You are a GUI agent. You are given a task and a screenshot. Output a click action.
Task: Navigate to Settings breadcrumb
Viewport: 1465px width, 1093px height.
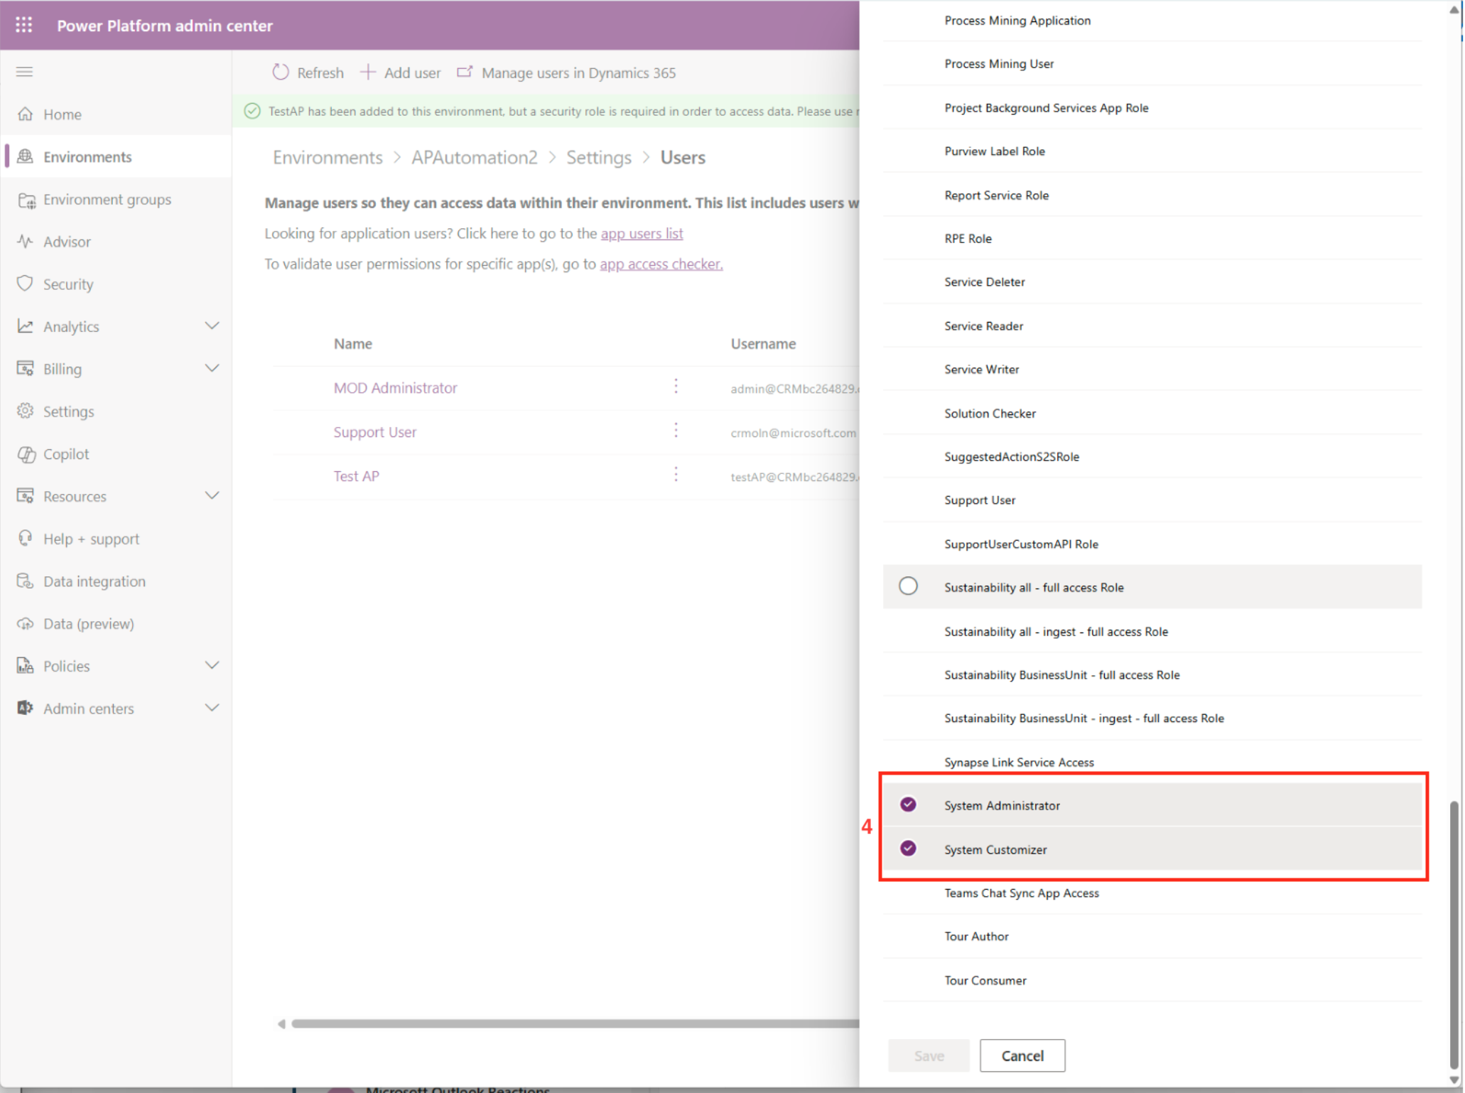pos(599,157)
